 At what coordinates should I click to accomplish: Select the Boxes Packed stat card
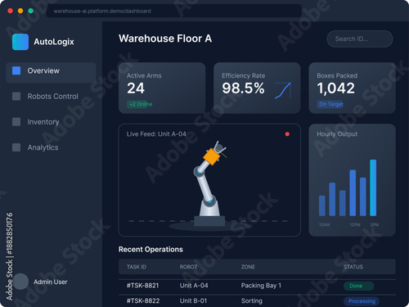pyautogui.click(x=352, y=88)
